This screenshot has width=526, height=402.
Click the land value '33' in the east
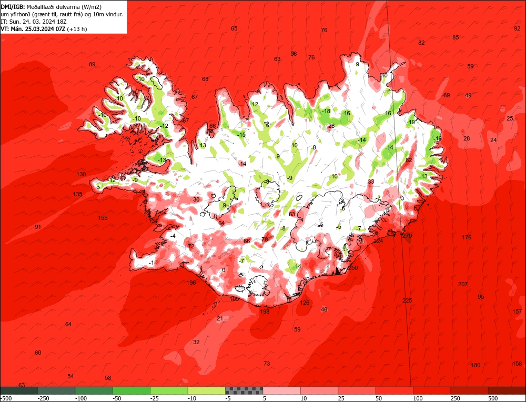(x=371, y=182)
